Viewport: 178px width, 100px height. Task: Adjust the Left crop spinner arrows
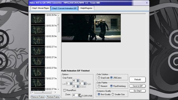coord(71,84)
